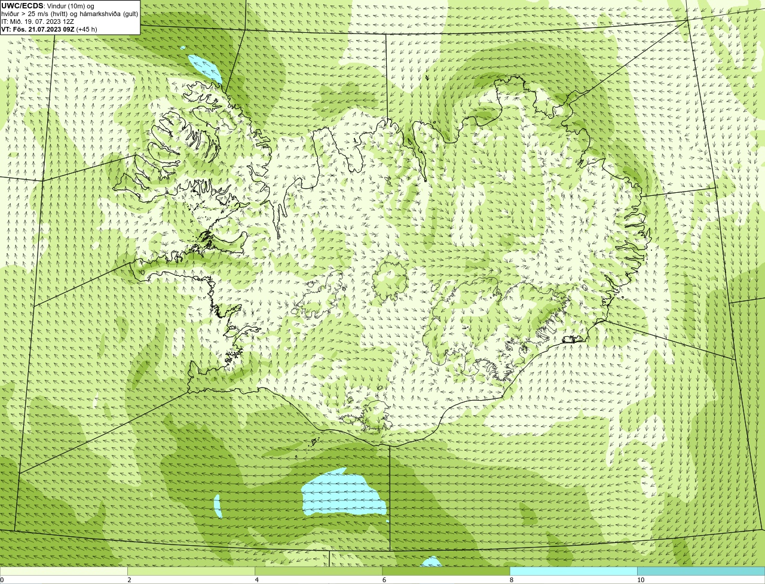Click the light cyan 8–10 m/s legend swatch
The height and width of the screenshot is (584, 765).
coord(573,571)
